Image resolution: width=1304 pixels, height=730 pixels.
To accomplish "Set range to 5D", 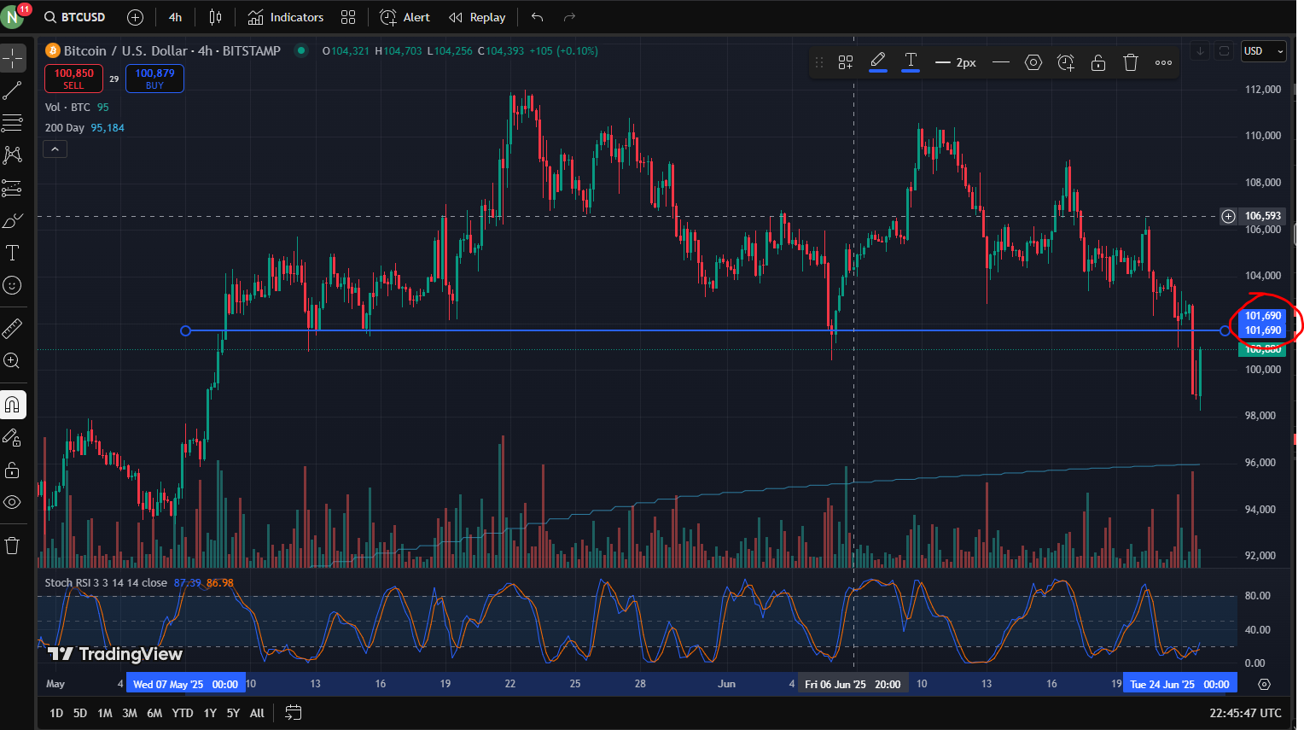I will pos(80,713).
